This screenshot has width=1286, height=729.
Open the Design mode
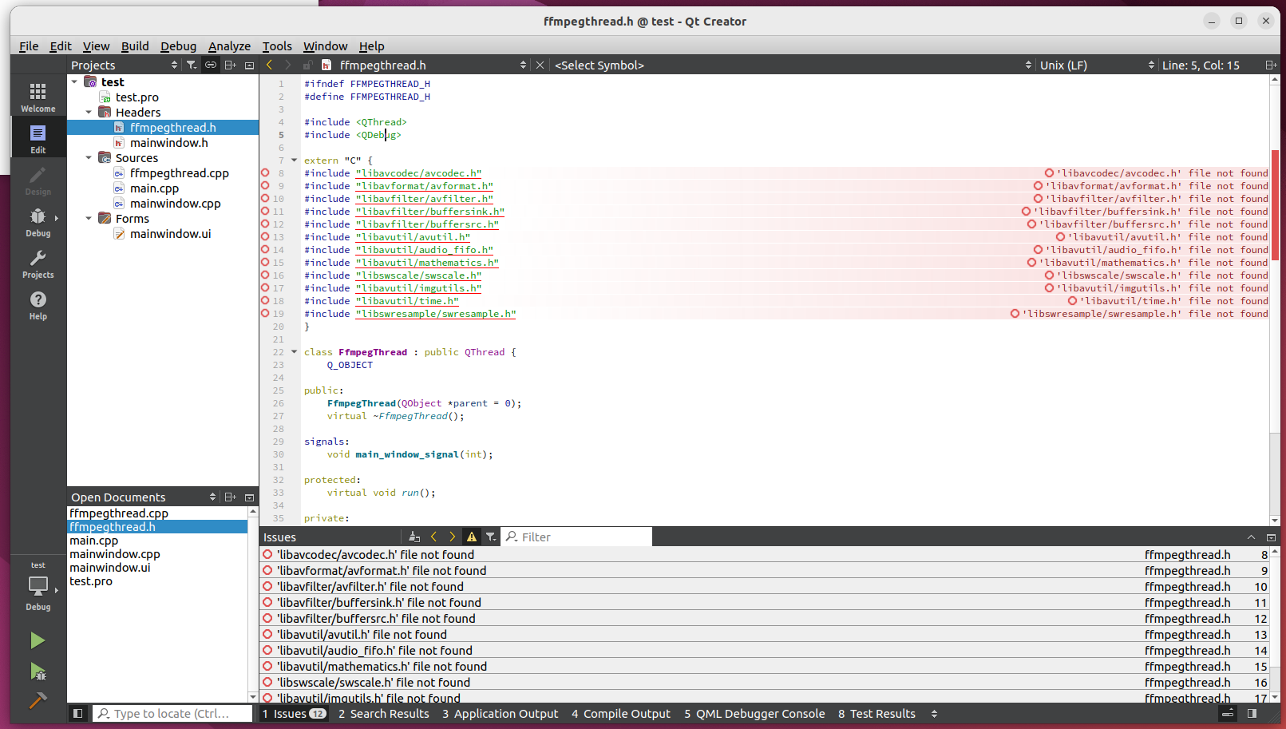pyautogui.click(x=38, y=180)
